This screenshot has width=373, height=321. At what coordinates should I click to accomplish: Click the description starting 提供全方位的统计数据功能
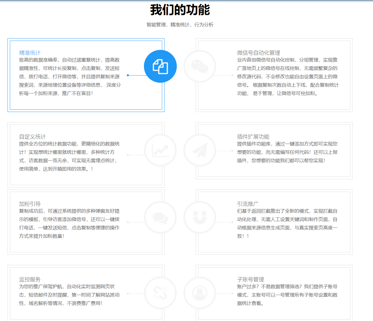point(69,156)
